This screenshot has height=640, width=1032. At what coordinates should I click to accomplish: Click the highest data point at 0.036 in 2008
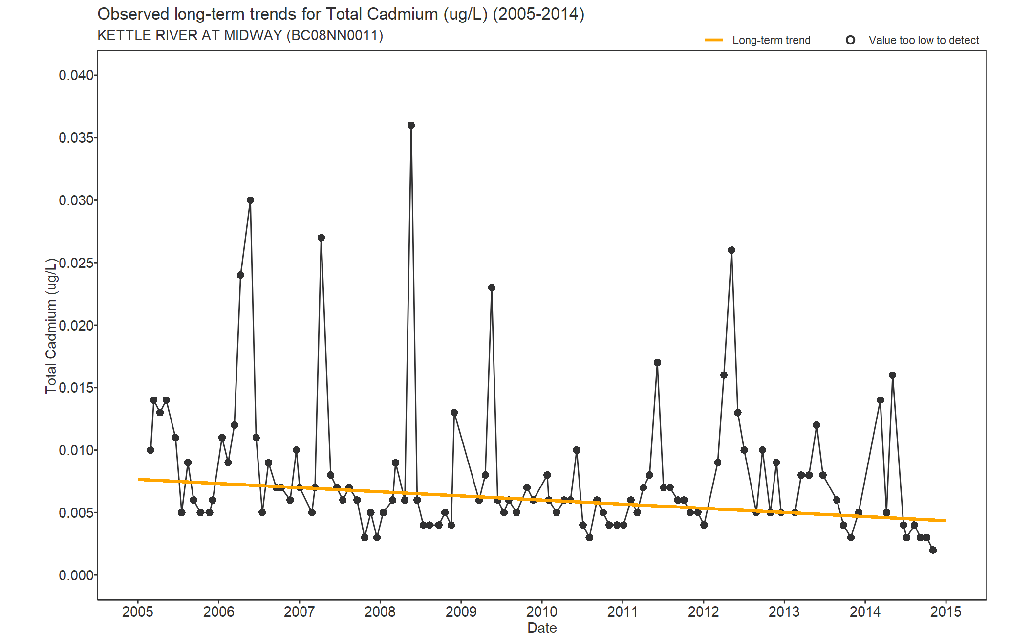point(411,126)
